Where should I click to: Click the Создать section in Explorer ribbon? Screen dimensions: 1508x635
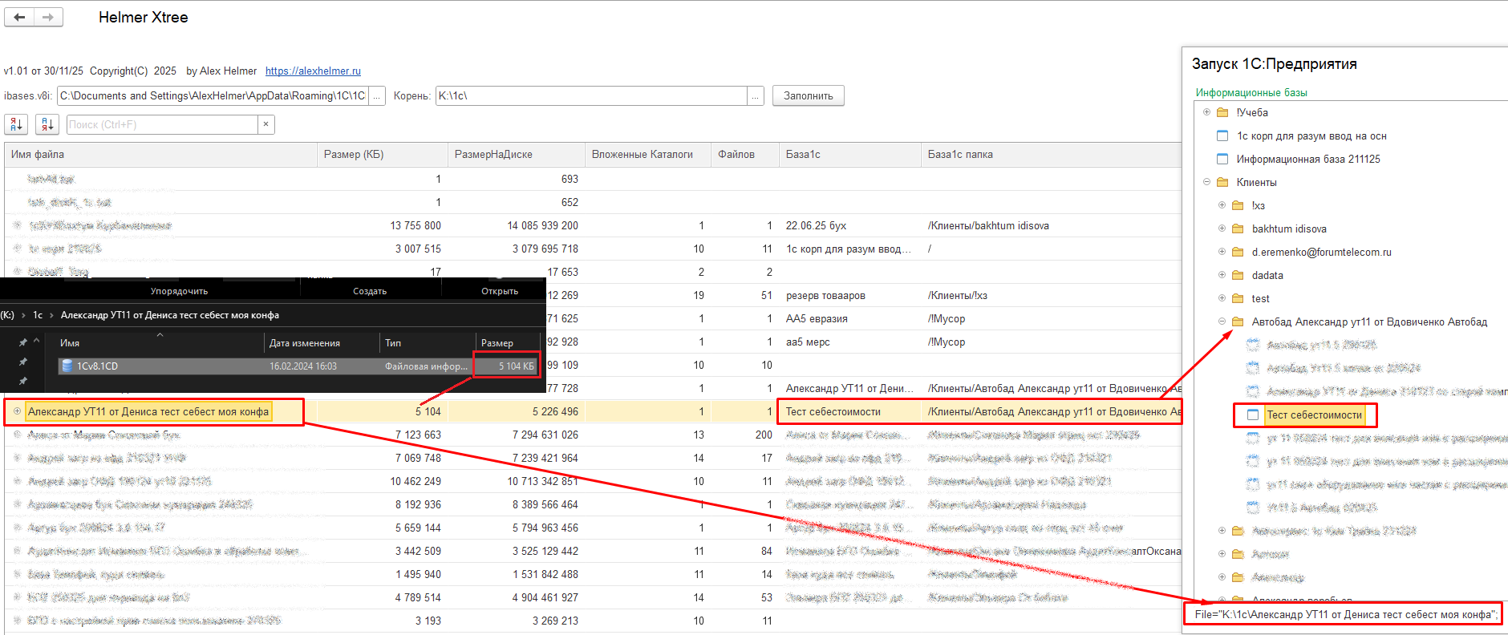pyautogui.click(x=370, y=291)
